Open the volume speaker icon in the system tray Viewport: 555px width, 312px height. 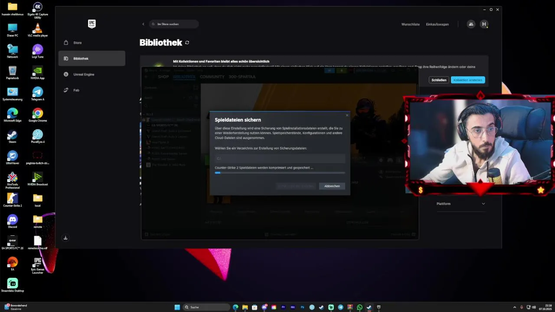tap(534, 307)
